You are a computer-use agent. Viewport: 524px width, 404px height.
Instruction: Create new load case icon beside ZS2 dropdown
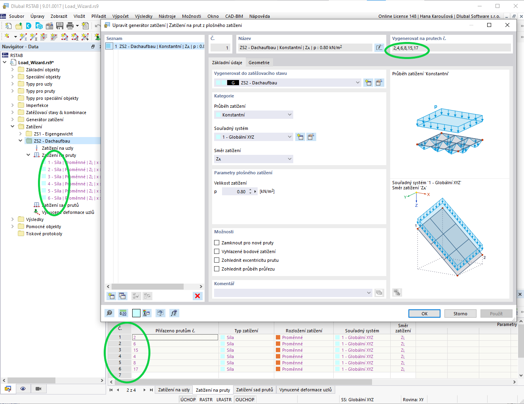[x=368, y=83]
